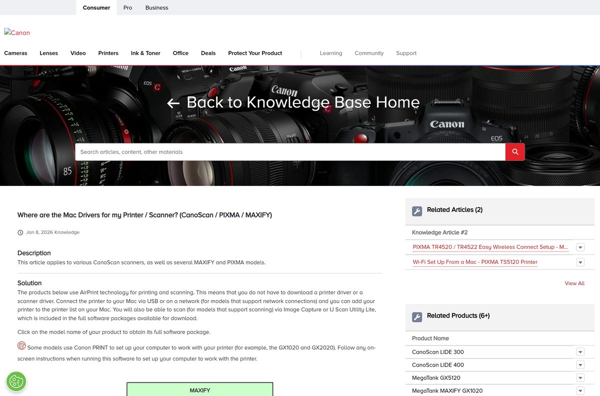Click the red search magnifier button
This screenshot has width=600, height=396.
pyautogui.click(x=515, y=152)
